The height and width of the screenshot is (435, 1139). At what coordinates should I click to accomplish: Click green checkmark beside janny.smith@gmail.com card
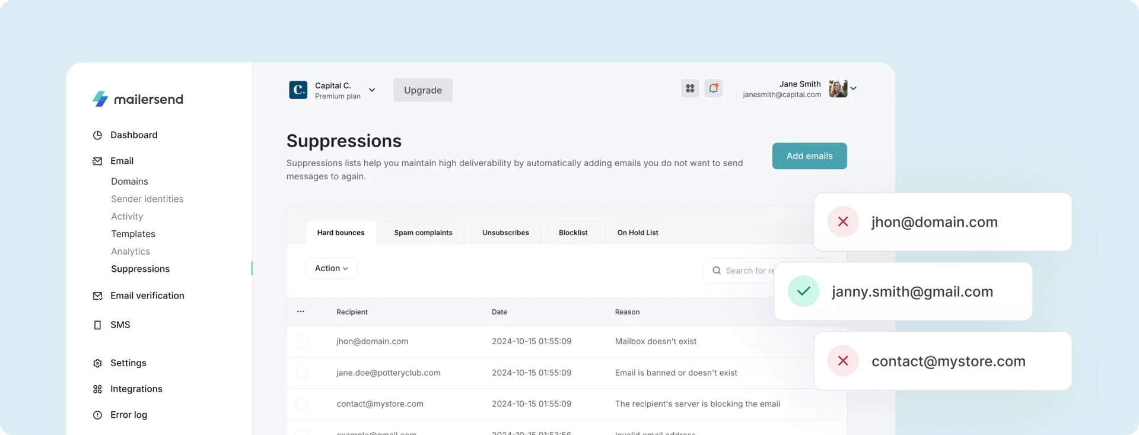point(804,291)
